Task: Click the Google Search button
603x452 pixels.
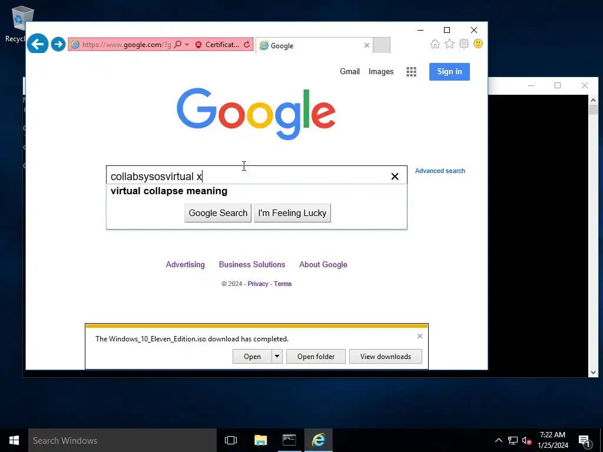Action: click(218, 213)
